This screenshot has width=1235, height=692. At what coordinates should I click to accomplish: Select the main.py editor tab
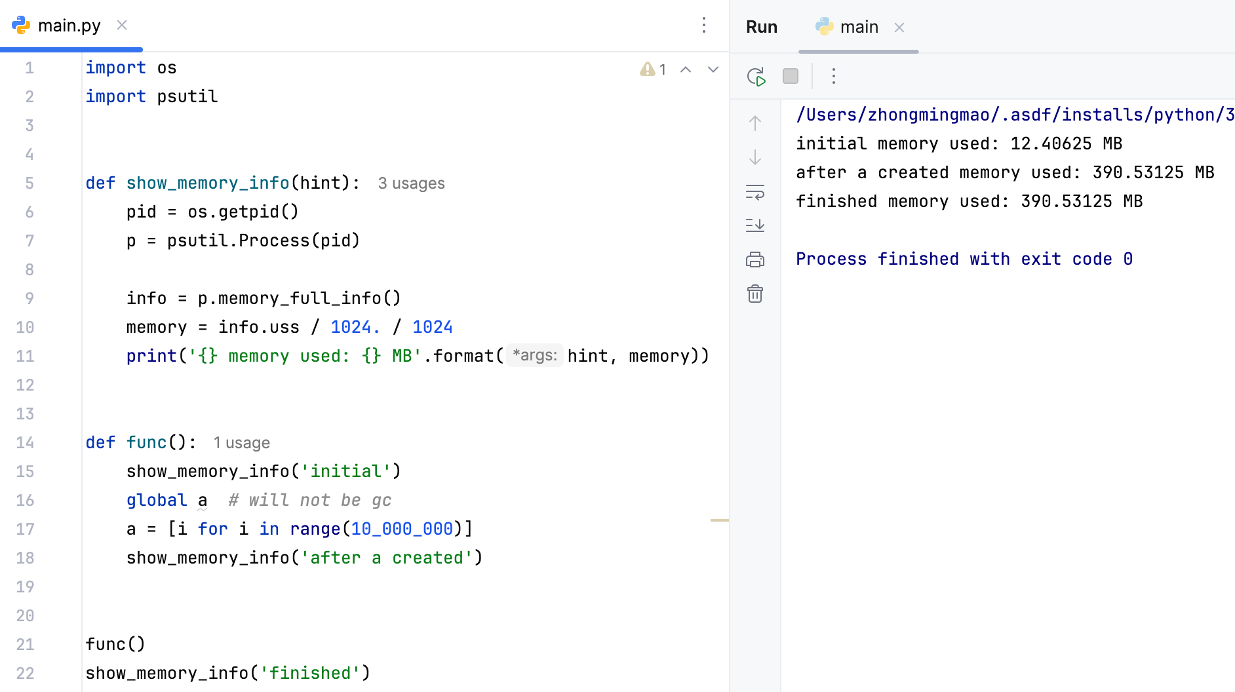tap(69, 26)
